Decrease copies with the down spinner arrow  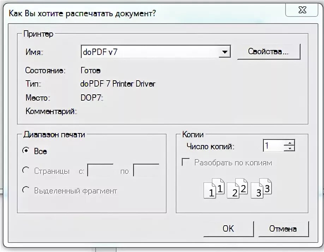[289, 149]
